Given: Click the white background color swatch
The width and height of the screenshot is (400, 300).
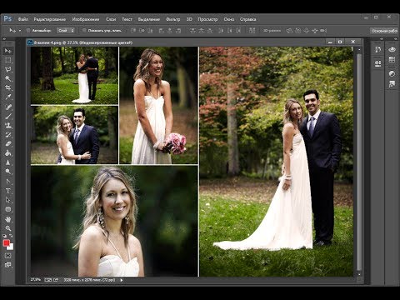Looking at the screenshot, I should coord(11,247).
